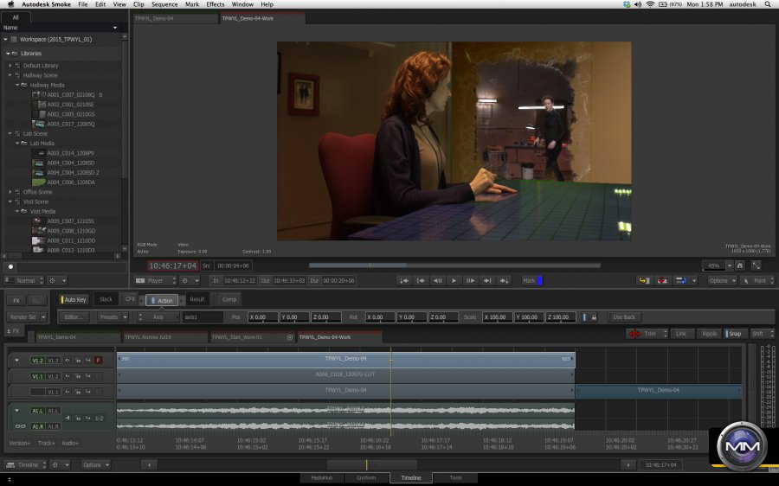Screen dimensions: 779x486
Task: Click the step forward one frame icon
Action: pos(470,280)
